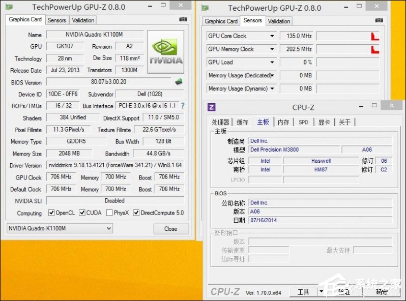Open the SPD tab in CPU-Z
Viewport: 406px width, 301px height.
tap(303, 122)
